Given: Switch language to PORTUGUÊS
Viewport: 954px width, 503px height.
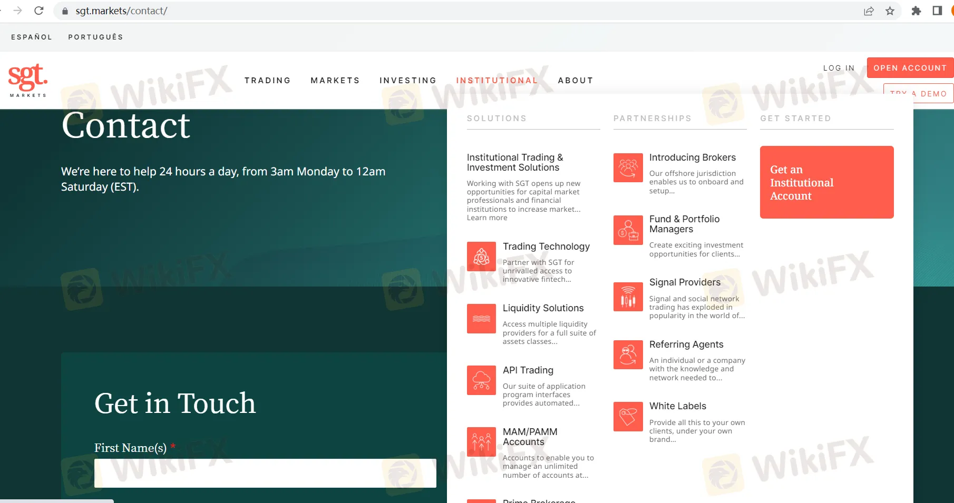Looking at the screenshot, I should pos(95,37).
